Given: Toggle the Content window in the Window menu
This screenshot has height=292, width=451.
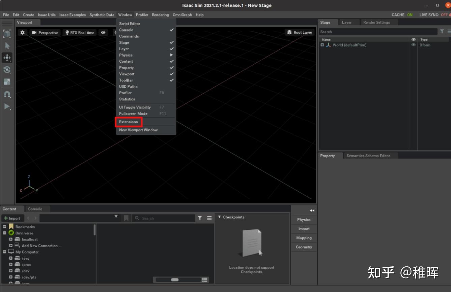Looking at the screenshot, I should pos(172,61).
